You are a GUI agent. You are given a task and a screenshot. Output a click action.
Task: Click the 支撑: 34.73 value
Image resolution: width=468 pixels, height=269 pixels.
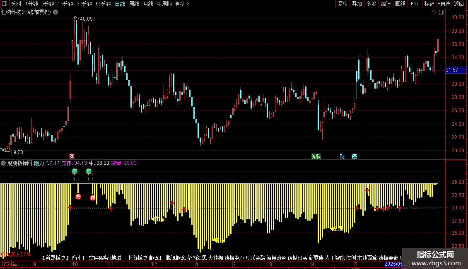coord(74,163)
